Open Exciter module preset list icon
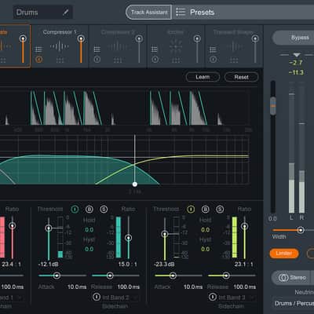Screen dimensions: 314x314 point(155,49)
